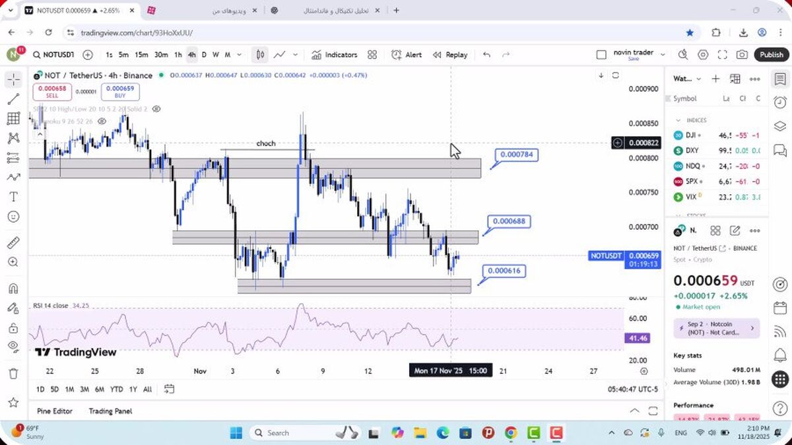Open the forecasting and measurement tools
Screen dimensions: 792x445
click(x=13, y=158)
